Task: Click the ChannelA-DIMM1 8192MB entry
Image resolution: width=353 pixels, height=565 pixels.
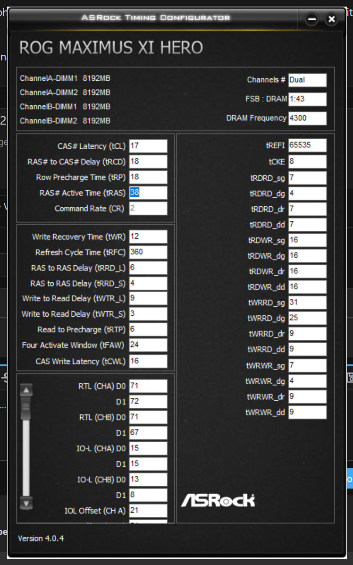Action: point(65,78)
